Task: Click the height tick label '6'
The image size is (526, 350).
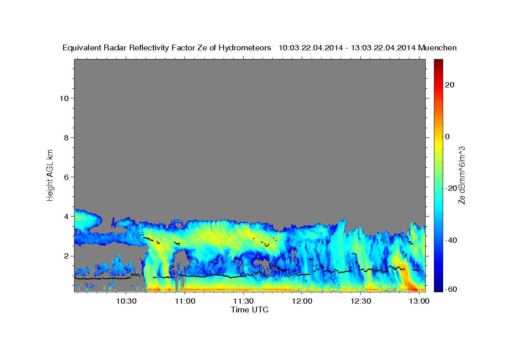Action: pos(67,177)
